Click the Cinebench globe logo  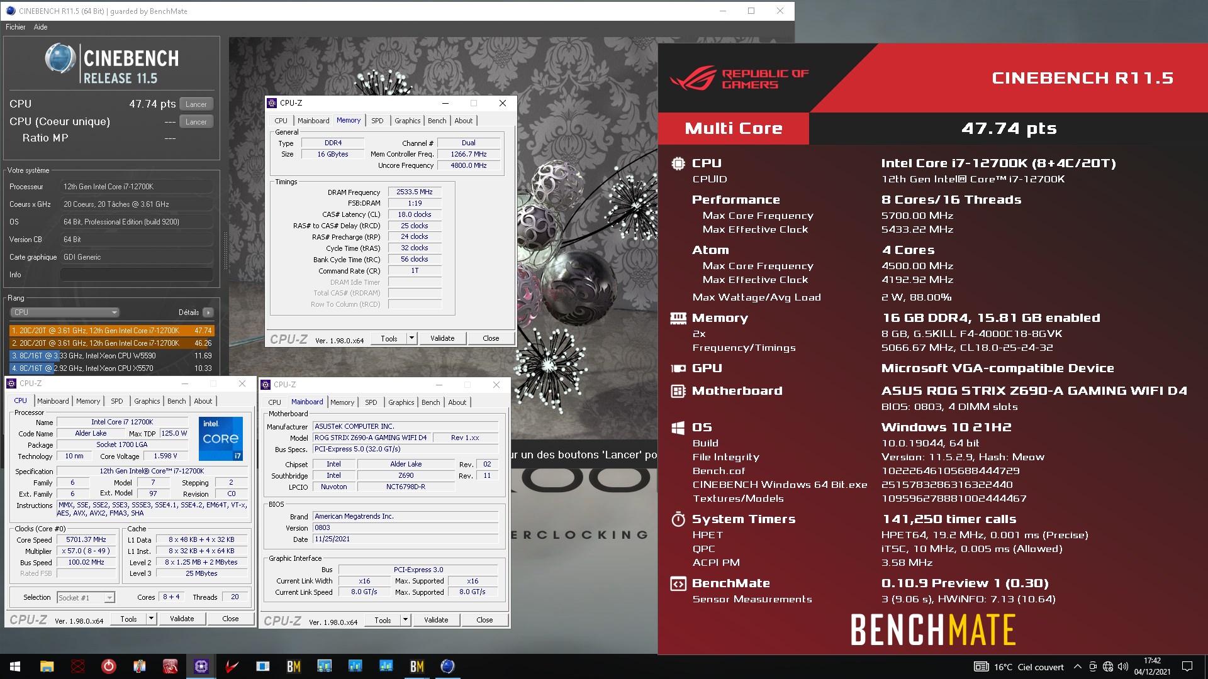pyautogui.click(x=60, y=59)
